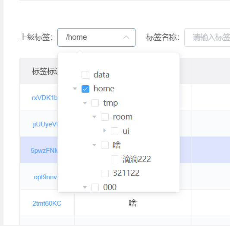Collapse the 啥 tree node

click(x=95, y=145)
